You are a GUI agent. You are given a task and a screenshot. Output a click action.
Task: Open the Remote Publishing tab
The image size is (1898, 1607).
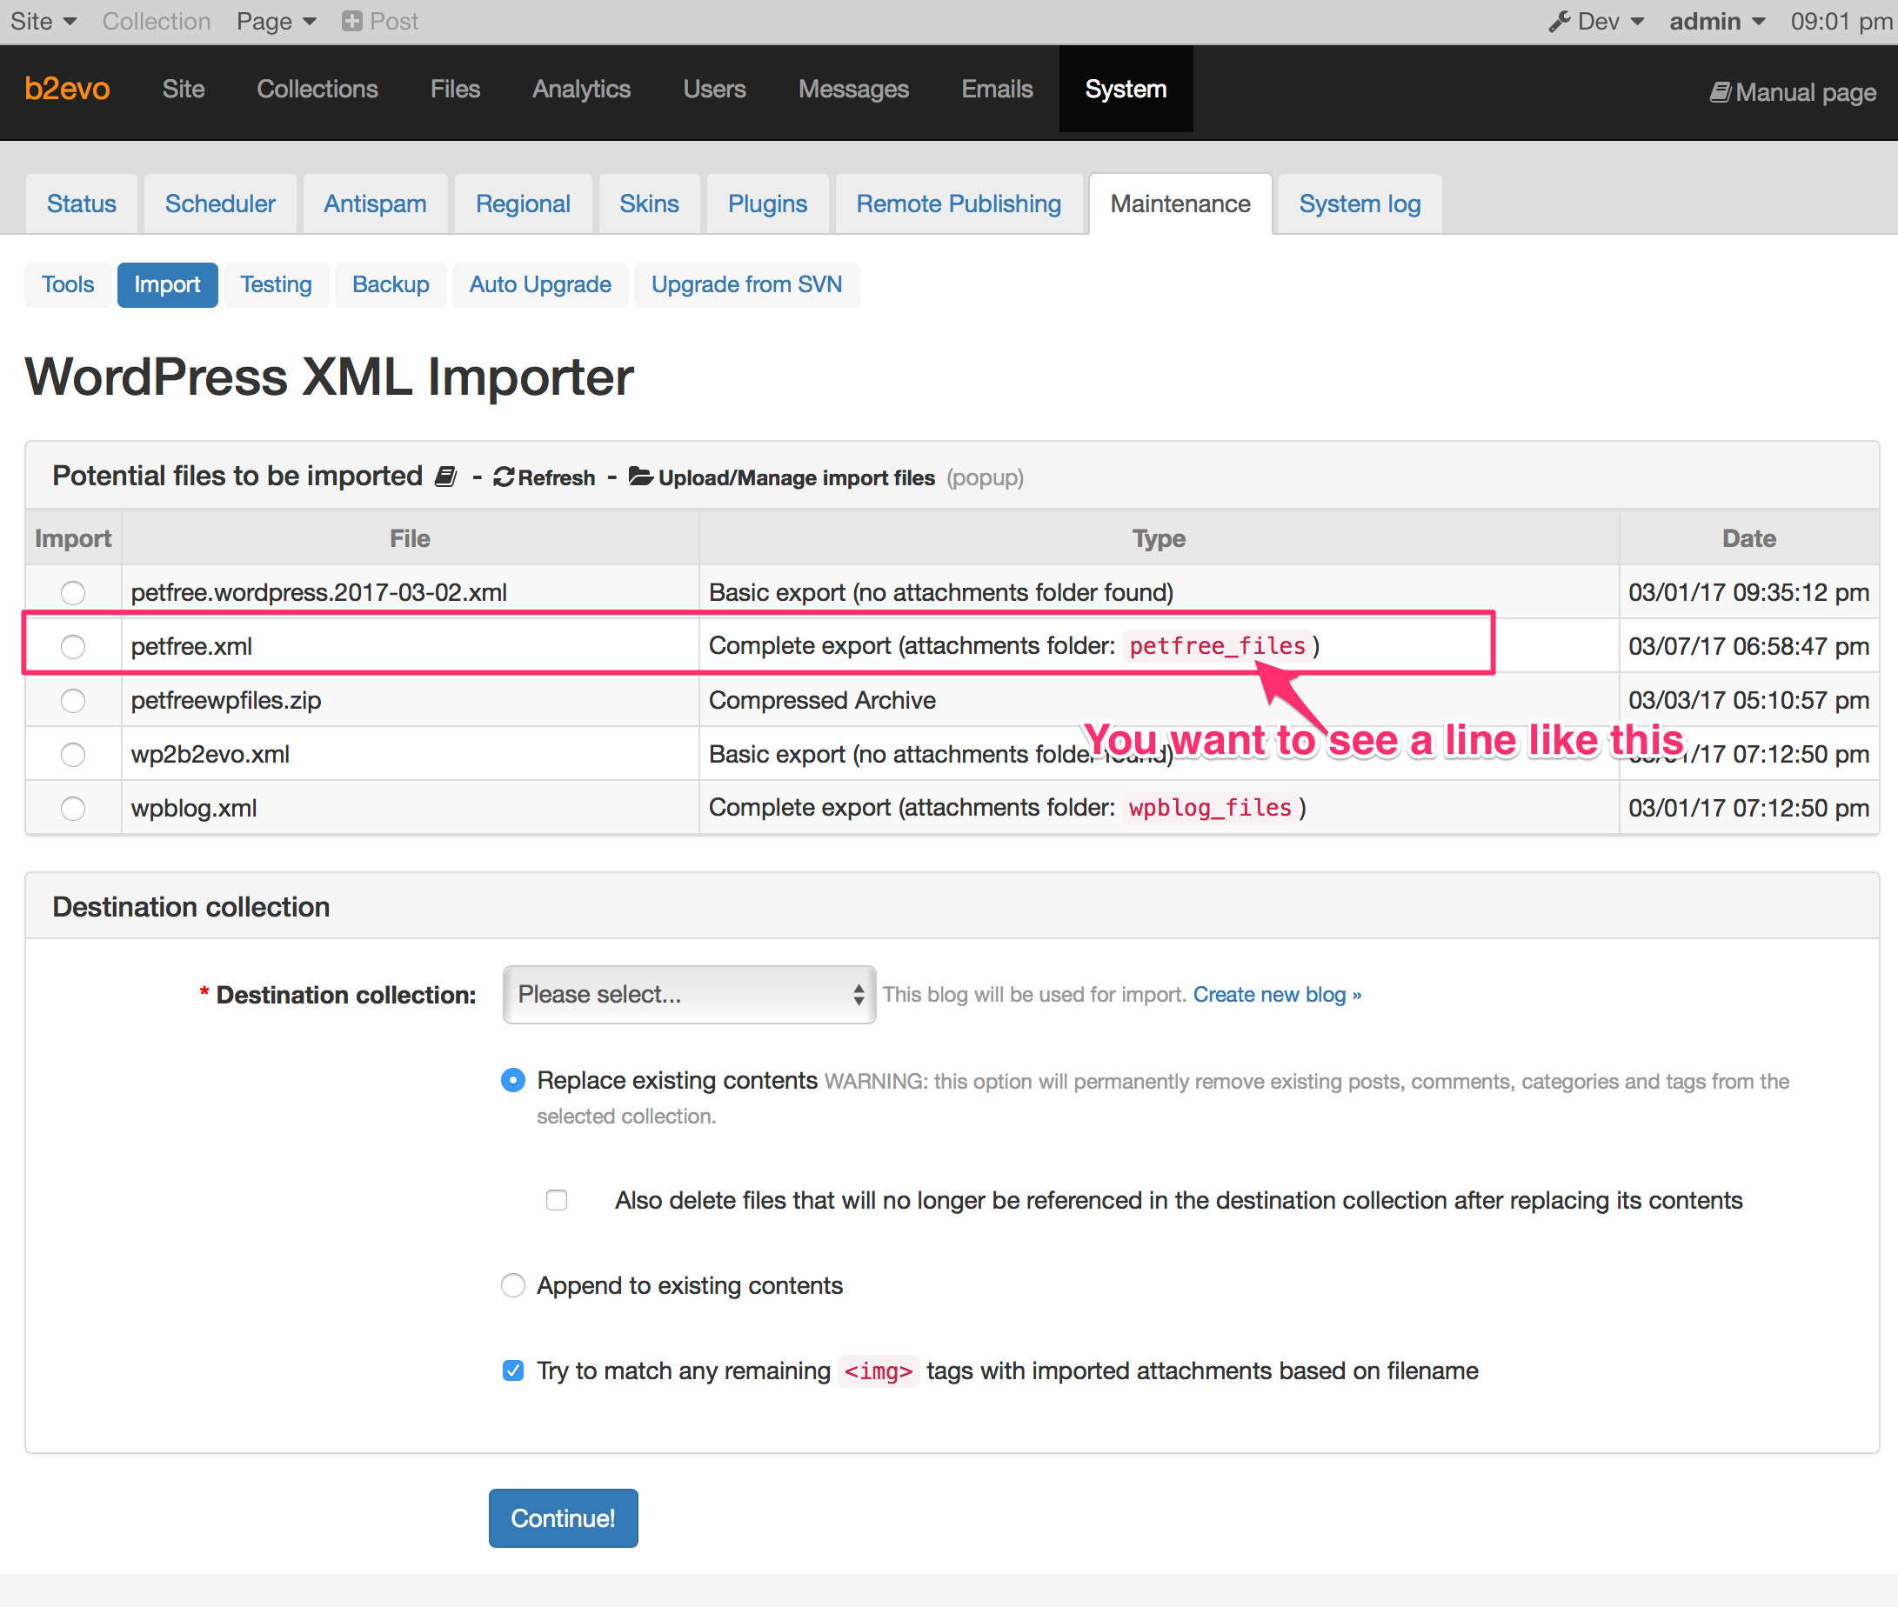(959, 204)
